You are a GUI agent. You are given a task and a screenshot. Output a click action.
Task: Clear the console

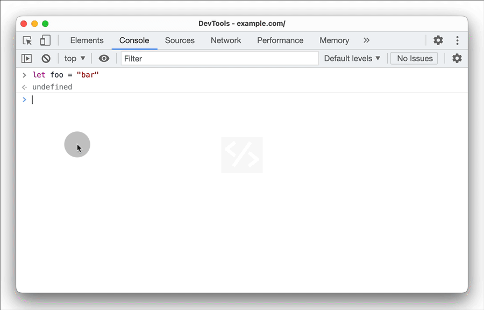(46, 58)
